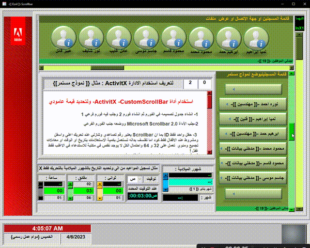Select button ابراهيم حمد مهندسين
The height and width of the screenshot is (248, 310).
253,134
